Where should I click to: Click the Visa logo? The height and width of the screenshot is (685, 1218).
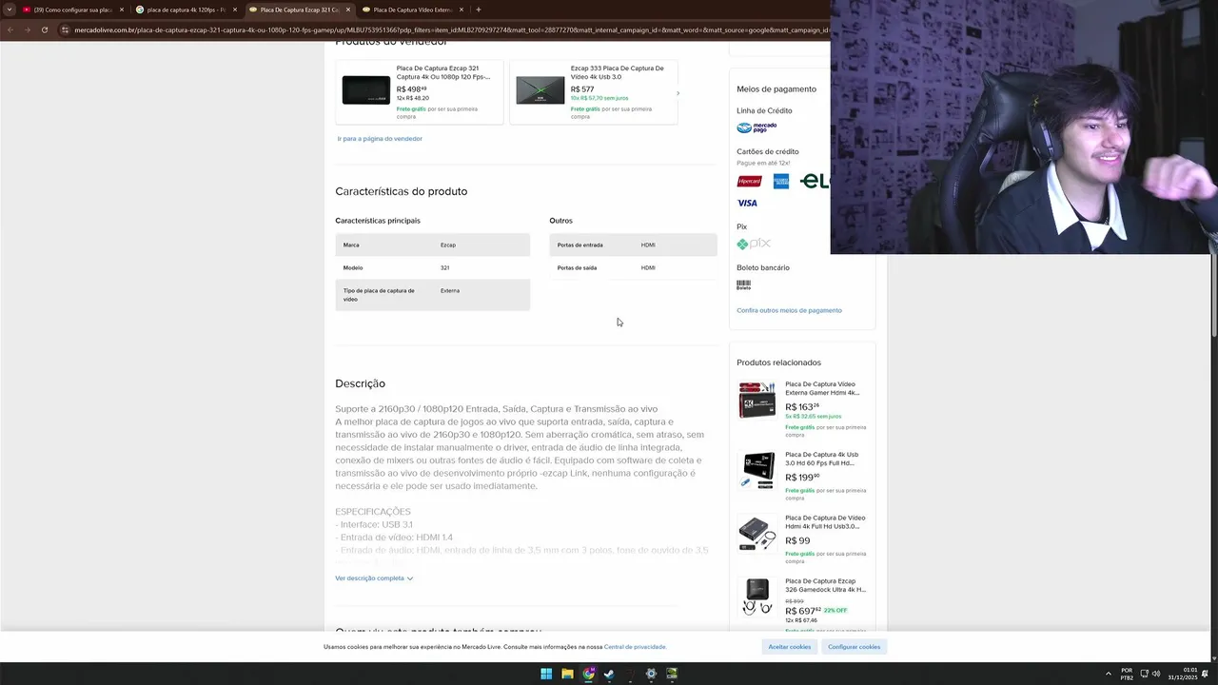(747, 203)
